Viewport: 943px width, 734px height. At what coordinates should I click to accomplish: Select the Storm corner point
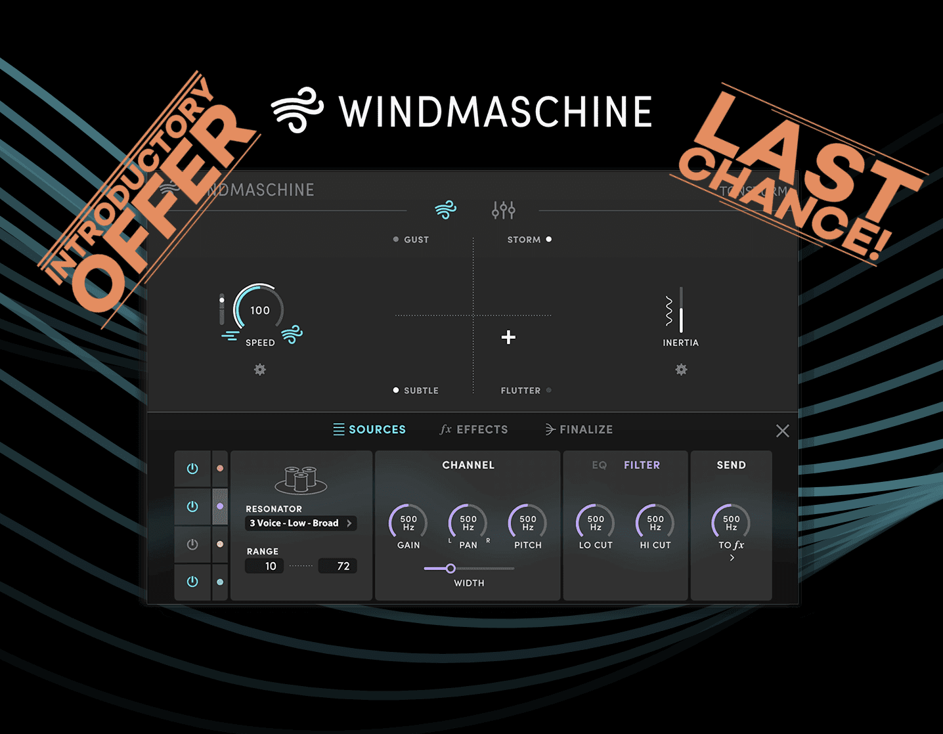548,240
